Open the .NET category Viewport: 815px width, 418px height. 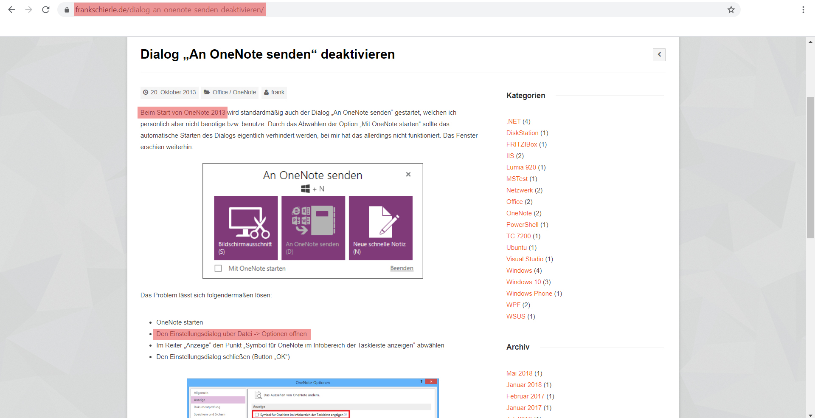click(x=513, y=121)
